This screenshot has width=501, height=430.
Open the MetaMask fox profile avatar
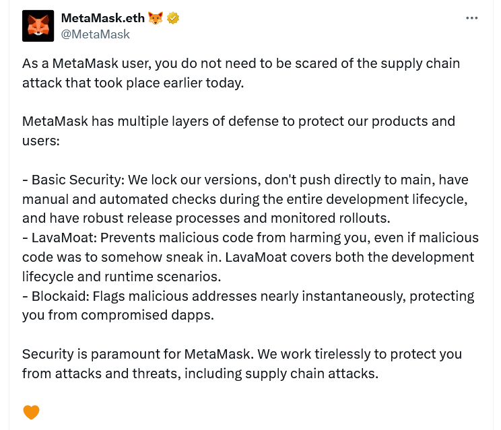tap(38, 26)
